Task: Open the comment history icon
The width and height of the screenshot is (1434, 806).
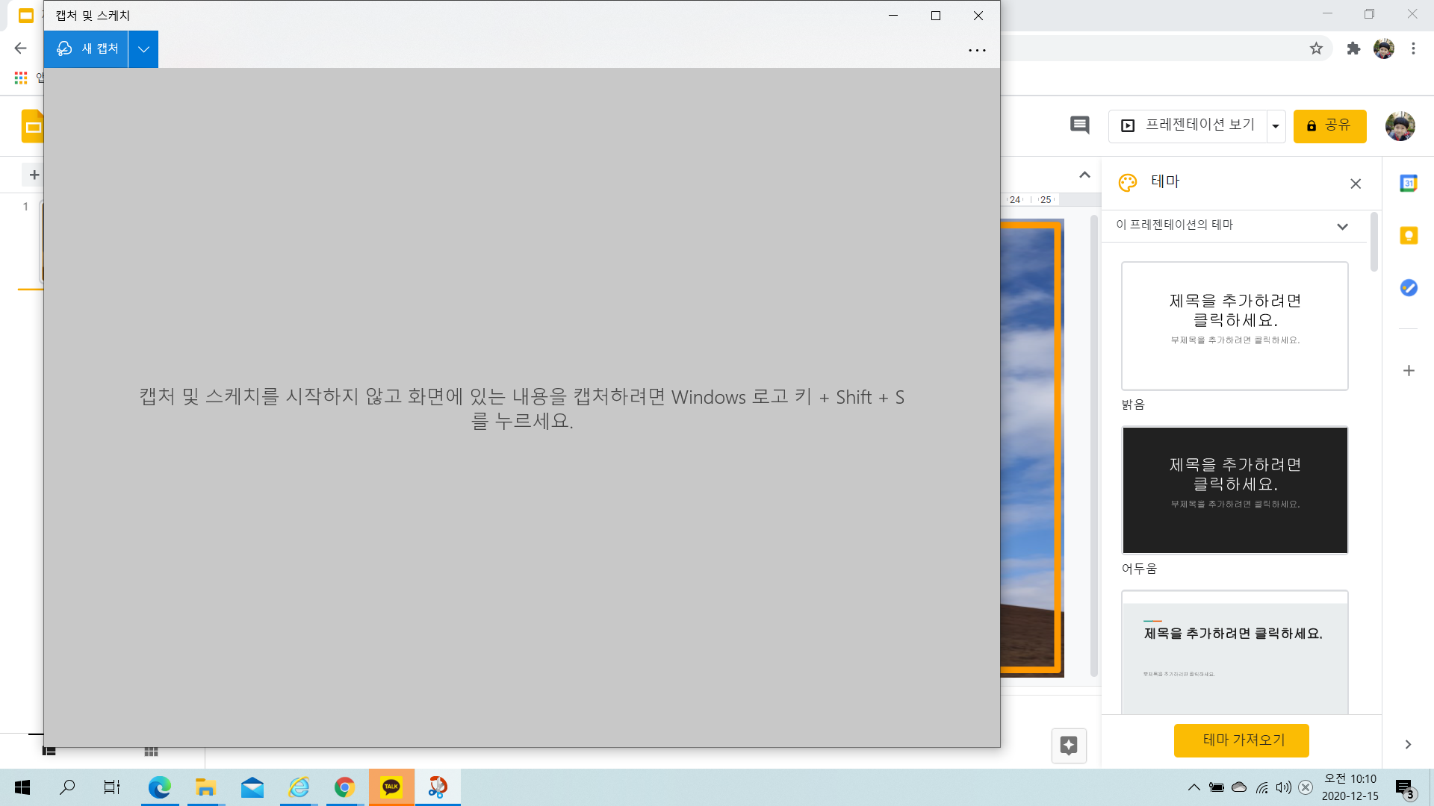Action: [1079, 125]
